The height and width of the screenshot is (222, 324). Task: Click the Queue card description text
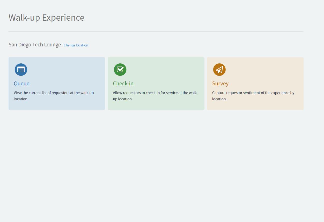coord(54,96)
